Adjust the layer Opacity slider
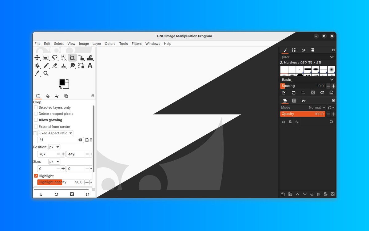Screen dimensions: 369x231 coord(303,114)
